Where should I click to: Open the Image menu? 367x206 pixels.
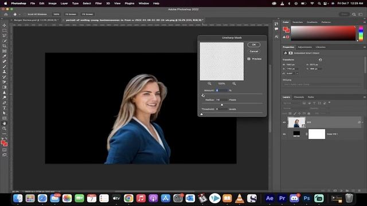52,3
